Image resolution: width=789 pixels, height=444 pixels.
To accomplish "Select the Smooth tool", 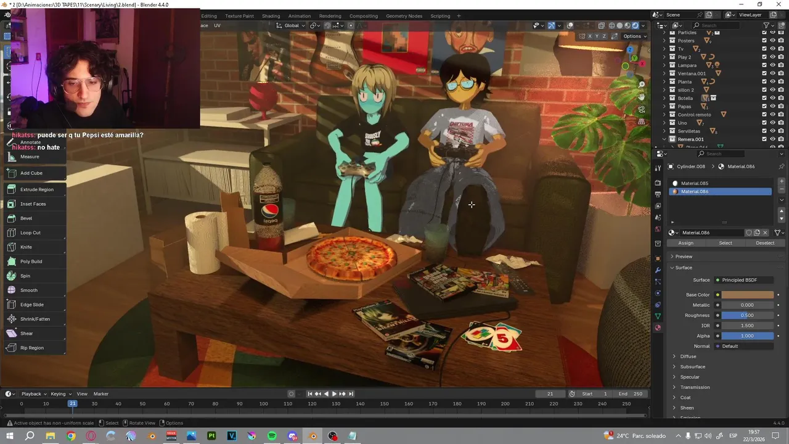I will coord(35,290).
